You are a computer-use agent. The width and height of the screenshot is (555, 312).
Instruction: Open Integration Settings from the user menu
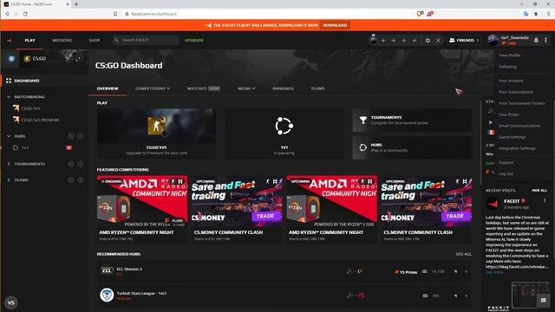point(517,148)
